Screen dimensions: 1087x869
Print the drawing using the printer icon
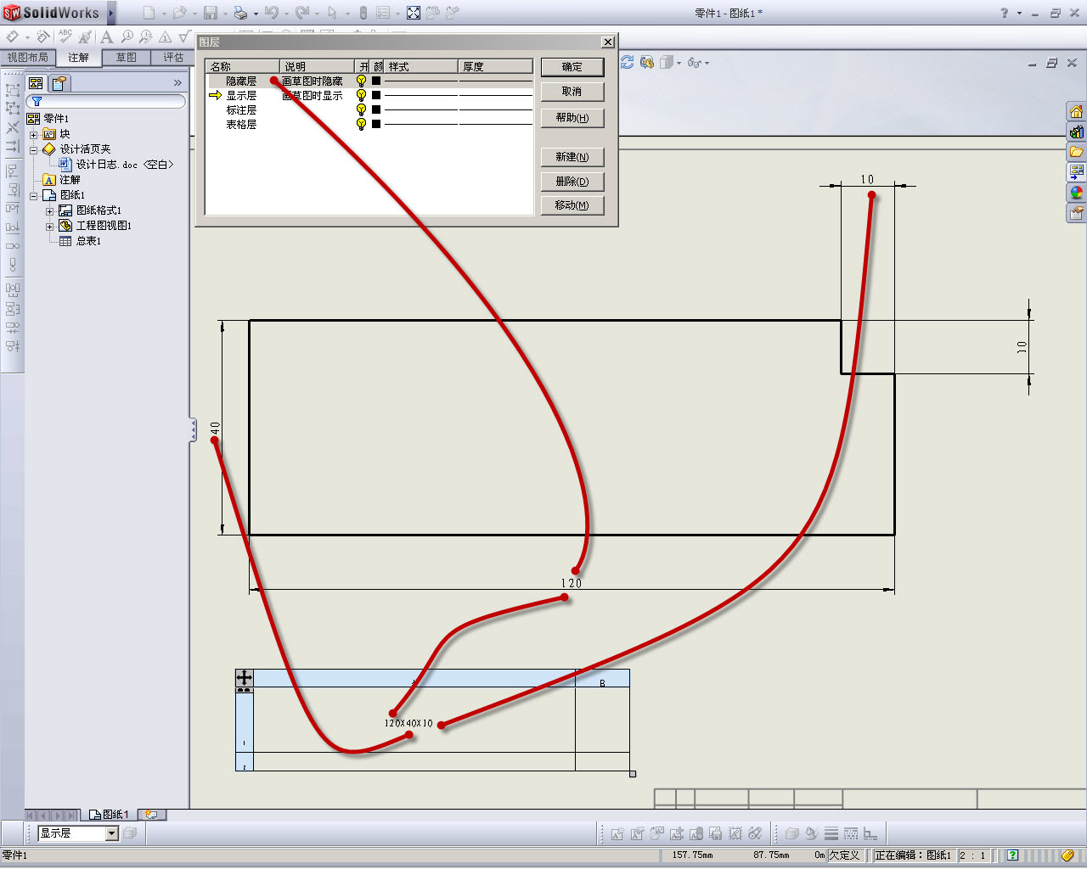[x=240, y=13]
